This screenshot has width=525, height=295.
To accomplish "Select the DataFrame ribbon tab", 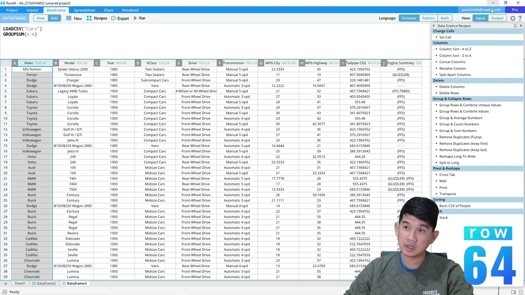I will pyautogui.click(x=56, y=10).
